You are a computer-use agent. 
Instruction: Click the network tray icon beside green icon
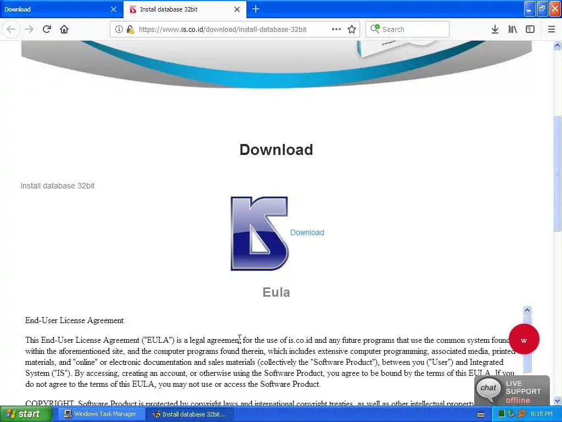(511, 414)
